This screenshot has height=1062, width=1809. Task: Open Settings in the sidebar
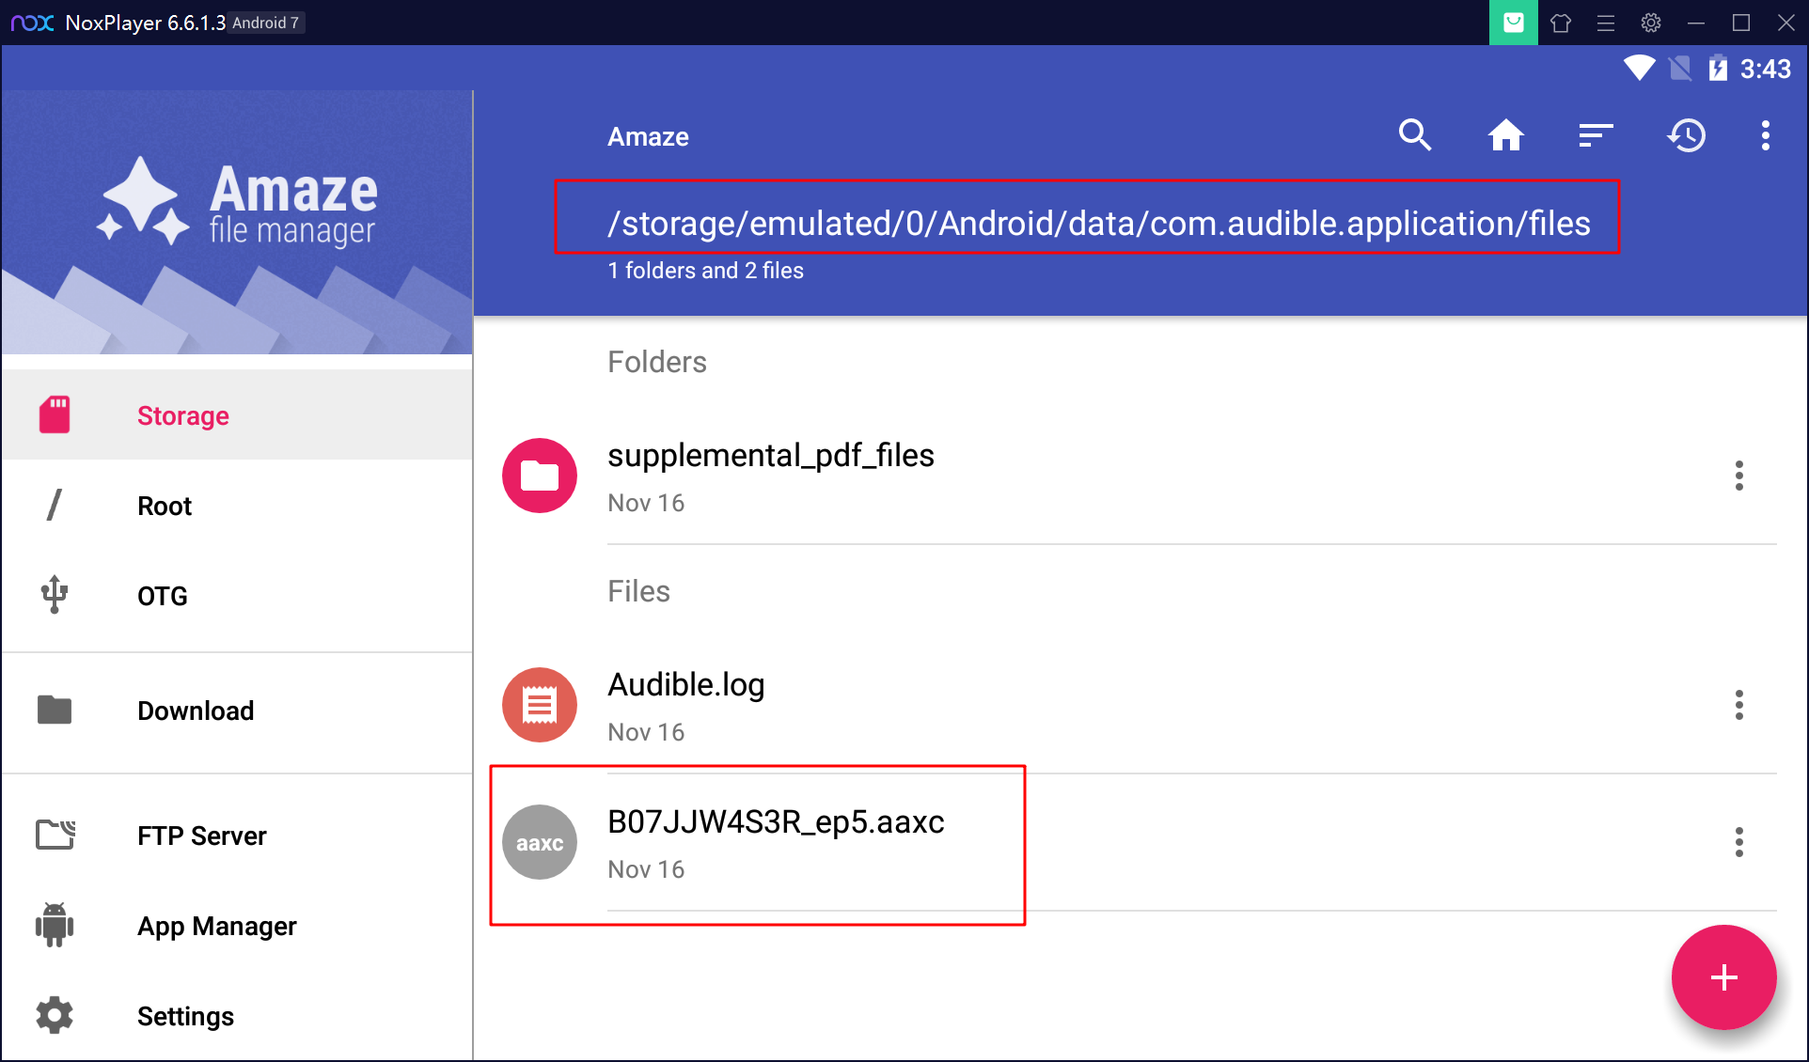(x=237, y=1016)
